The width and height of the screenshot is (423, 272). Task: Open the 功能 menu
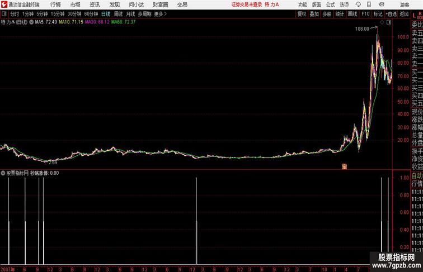point(302,4)
